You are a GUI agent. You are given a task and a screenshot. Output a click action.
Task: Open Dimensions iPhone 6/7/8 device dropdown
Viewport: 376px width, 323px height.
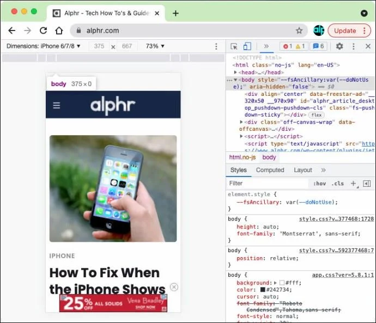point(44,46)
